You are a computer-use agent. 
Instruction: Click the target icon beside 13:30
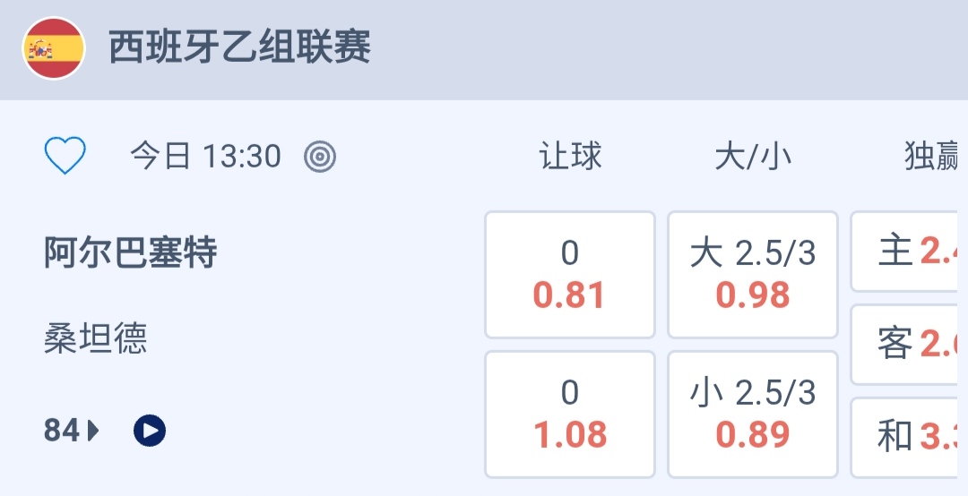coord(320,157)
